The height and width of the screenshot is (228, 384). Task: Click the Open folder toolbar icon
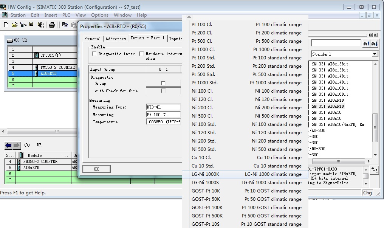(15, 25)
